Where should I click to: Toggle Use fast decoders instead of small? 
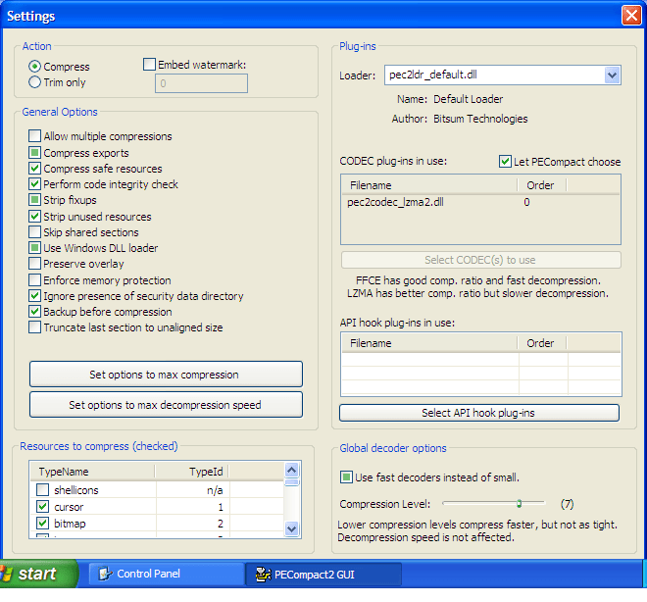[x=346, y=477]
